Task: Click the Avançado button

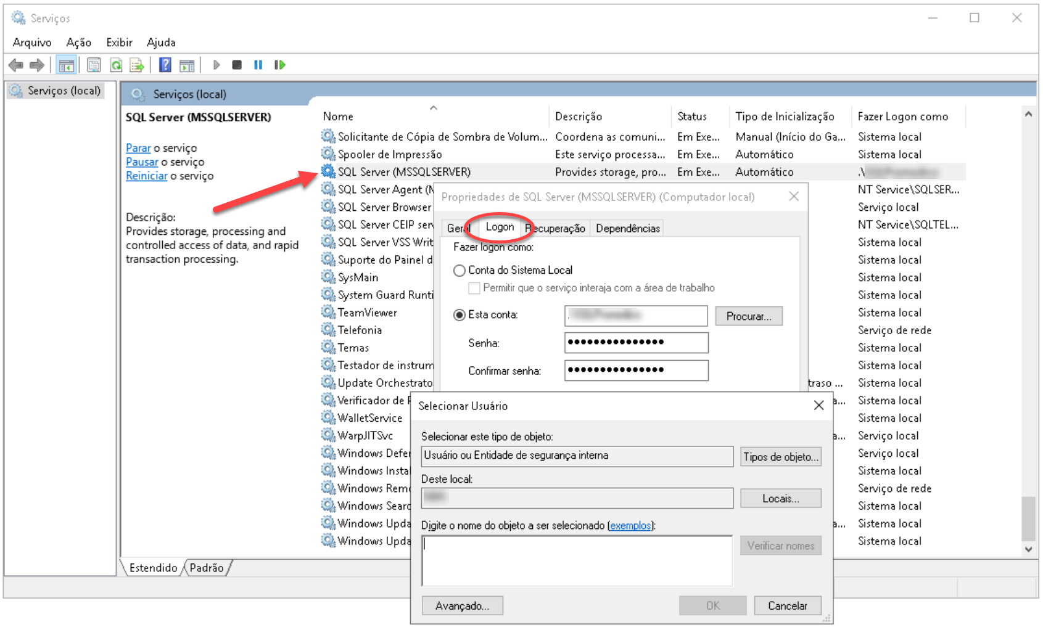Action: tap(462, 606)
